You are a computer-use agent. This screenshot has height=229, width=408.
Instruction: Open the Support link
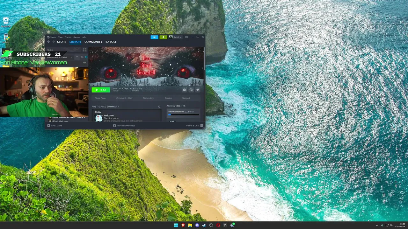pos(186,98)
